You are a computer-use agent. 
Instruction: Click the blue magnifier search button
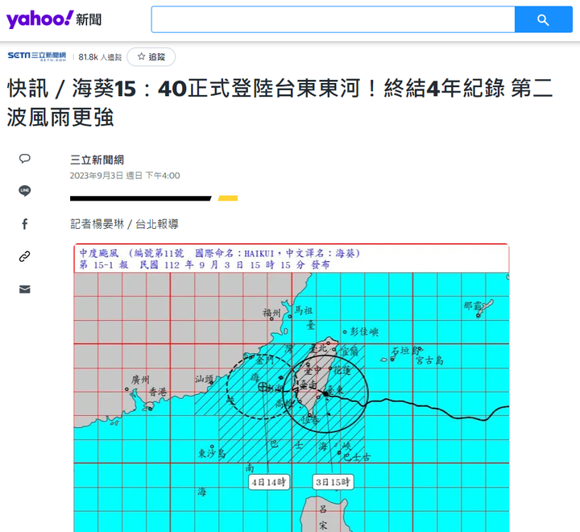pos(544,19)
